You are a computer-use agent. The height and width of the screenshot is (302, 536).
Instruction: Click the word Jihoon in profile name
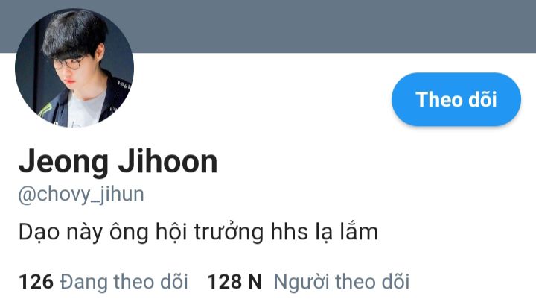pyautogui.click(x=167, y=162)
